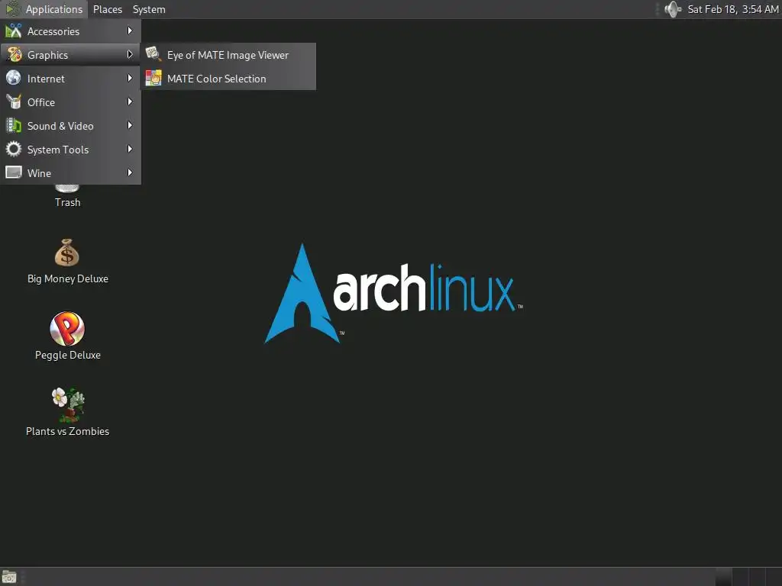Viewport: 782px width, 586px height.
Task: Expand arrow next to Wine
Action: click(130, 172)
